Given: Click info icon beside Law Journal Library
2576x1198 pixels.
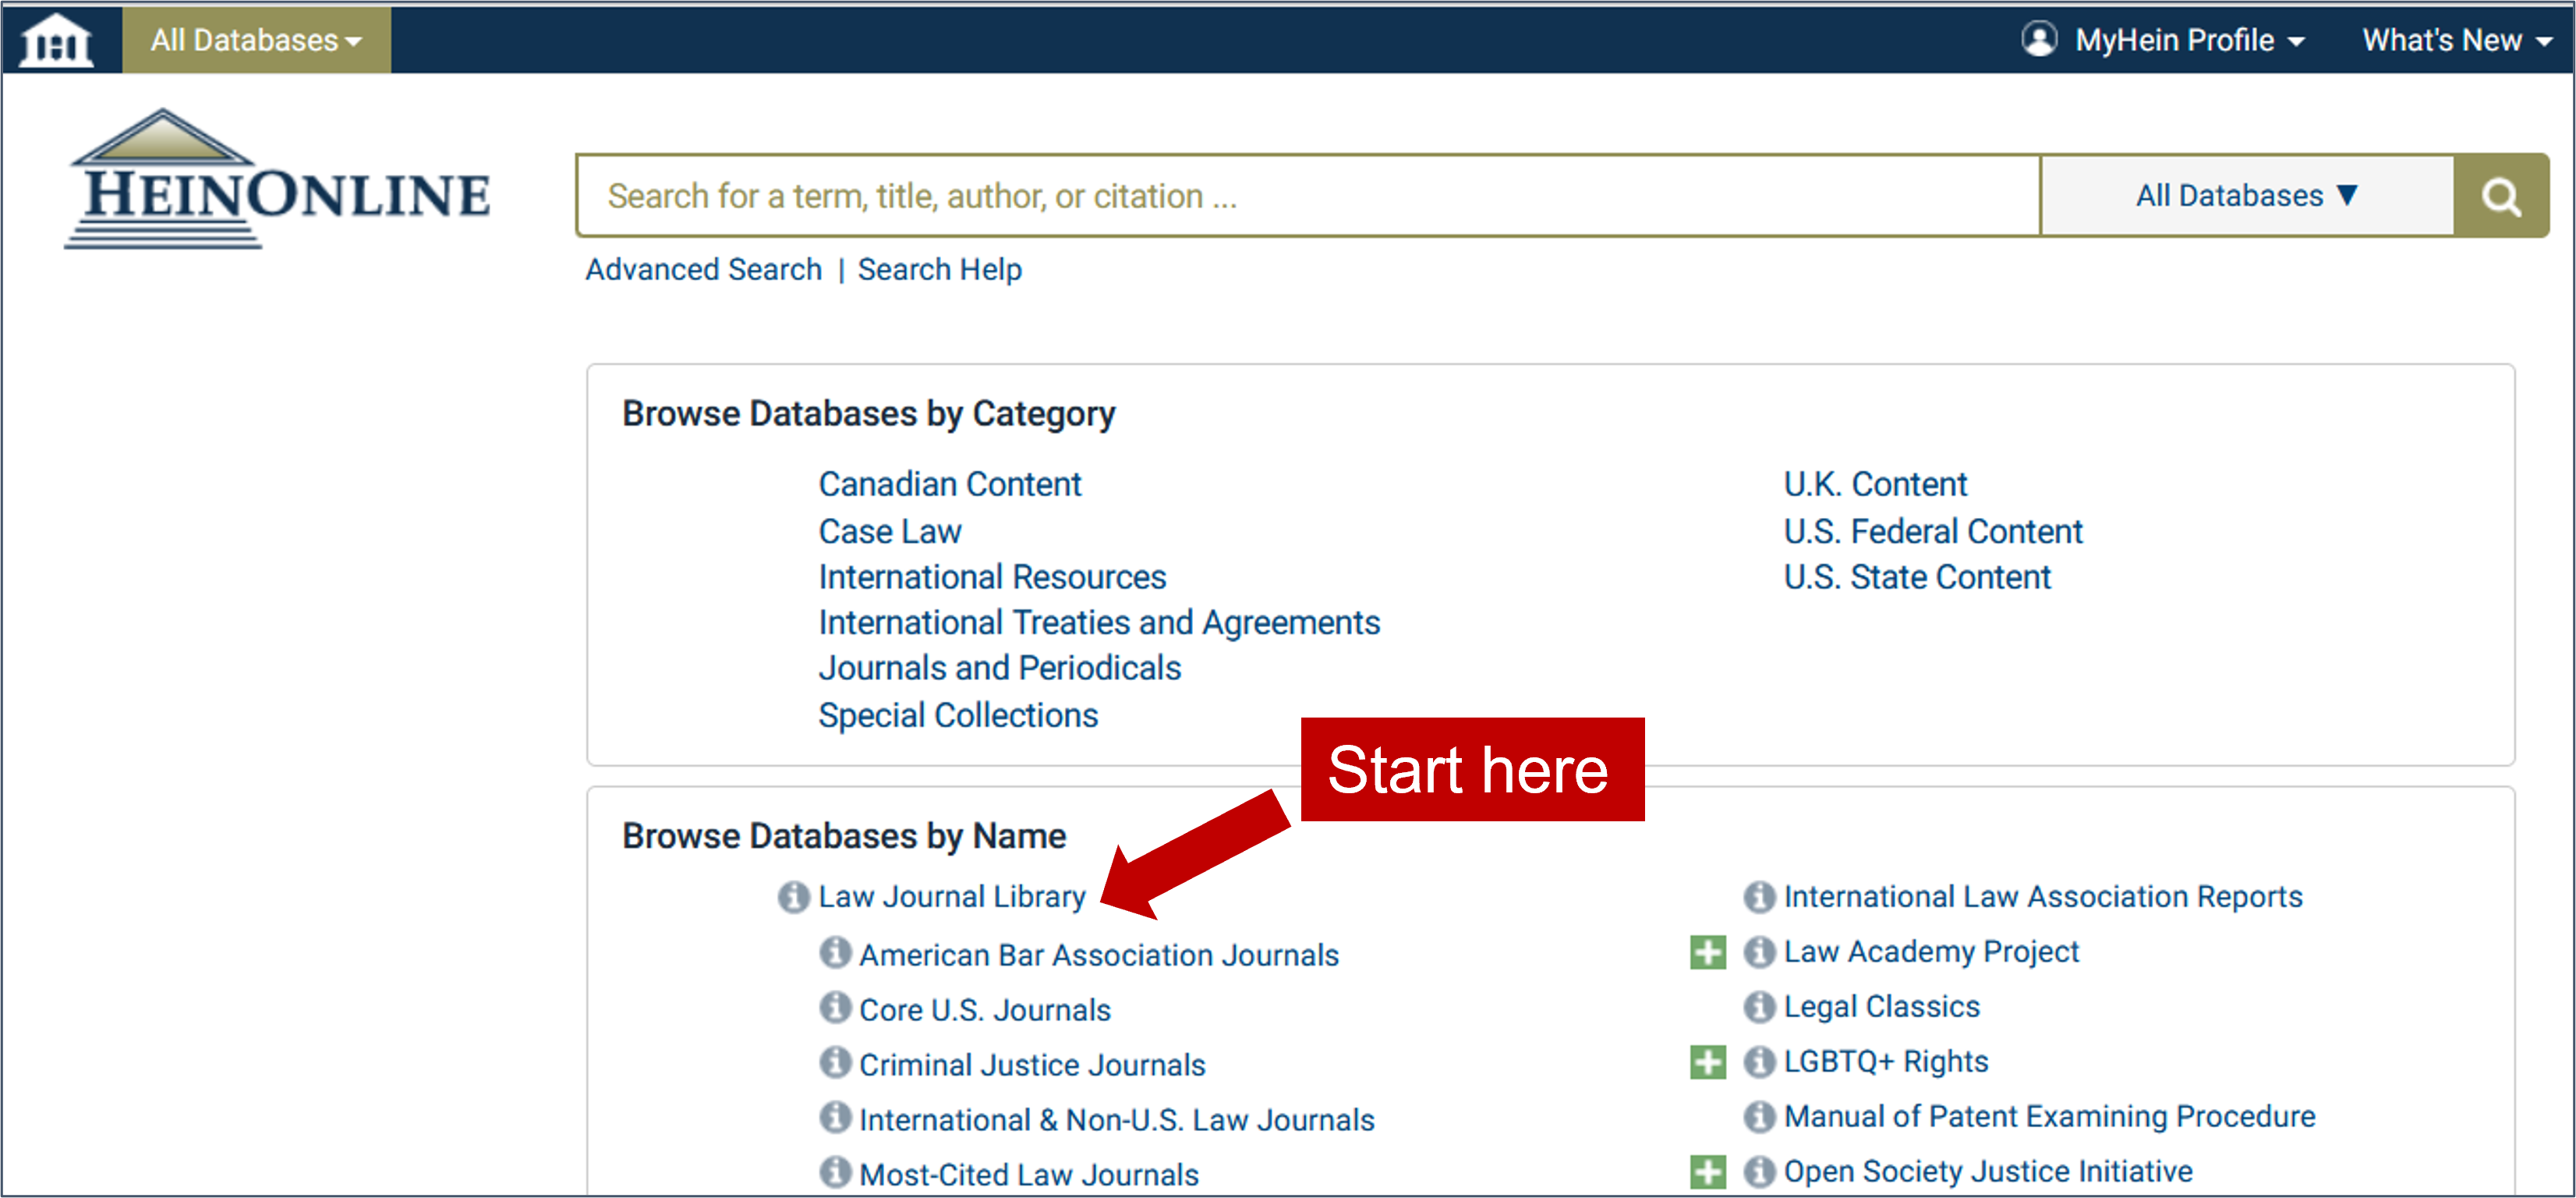Looking at the screenshot, I should (x=794, y=897).
